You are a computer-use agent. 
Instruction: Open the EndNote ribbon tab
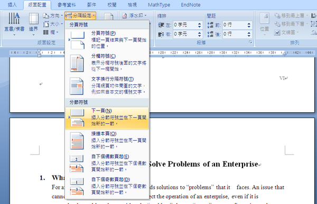(x=191, y=5)
